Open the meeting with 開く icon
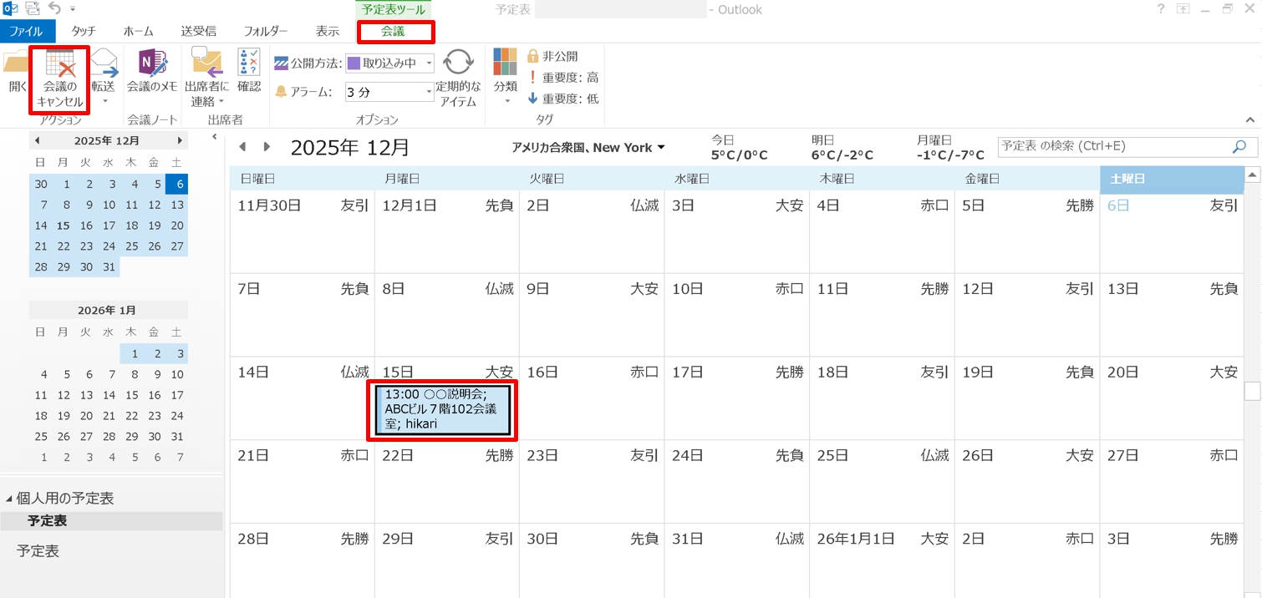This screenshot has height=598, width=1262. click(17, 67)
